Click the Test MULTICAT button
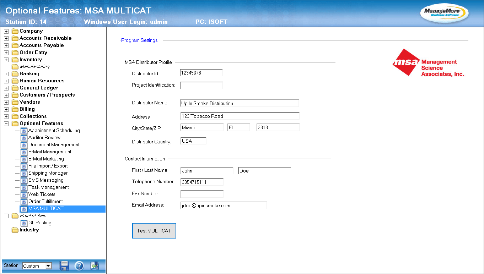The width and height of the screenshot is (484, 274). 154,231
